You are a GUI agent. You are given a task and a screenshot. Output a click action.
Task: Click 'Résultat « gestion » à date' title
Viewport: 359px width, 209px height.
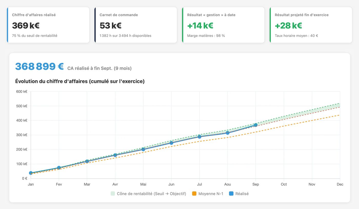[x=211, y=15]
